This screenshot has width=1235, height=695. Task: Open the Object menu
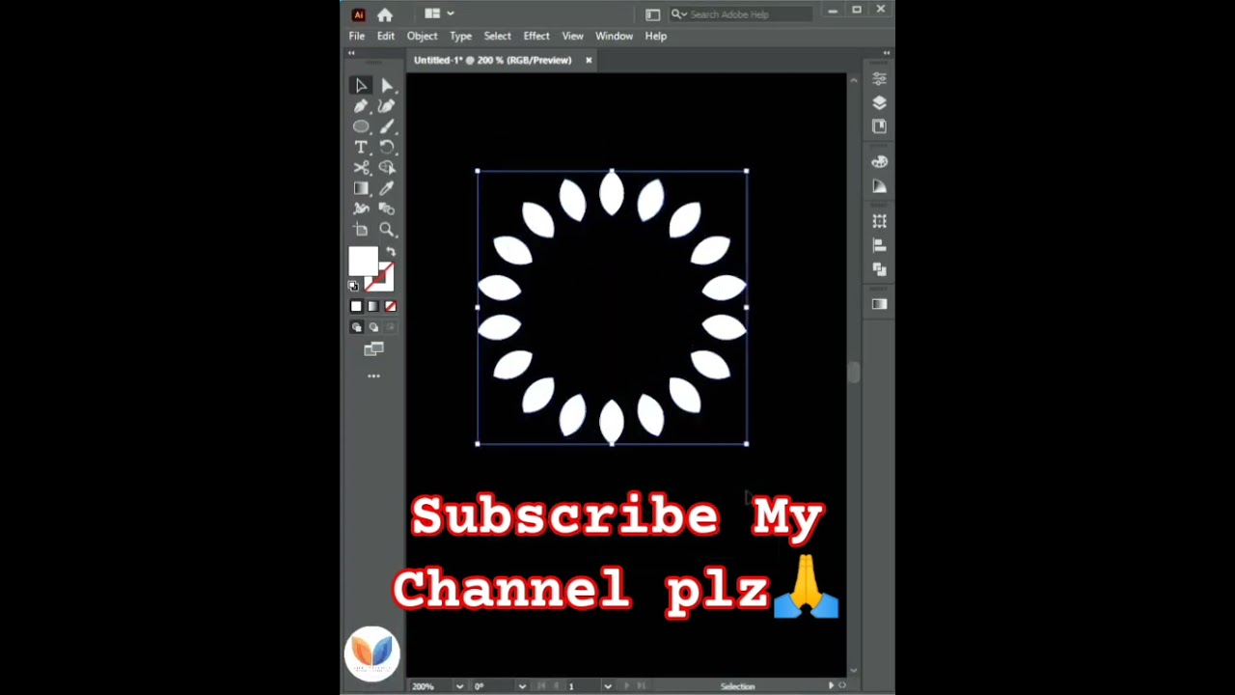point(422,36)
